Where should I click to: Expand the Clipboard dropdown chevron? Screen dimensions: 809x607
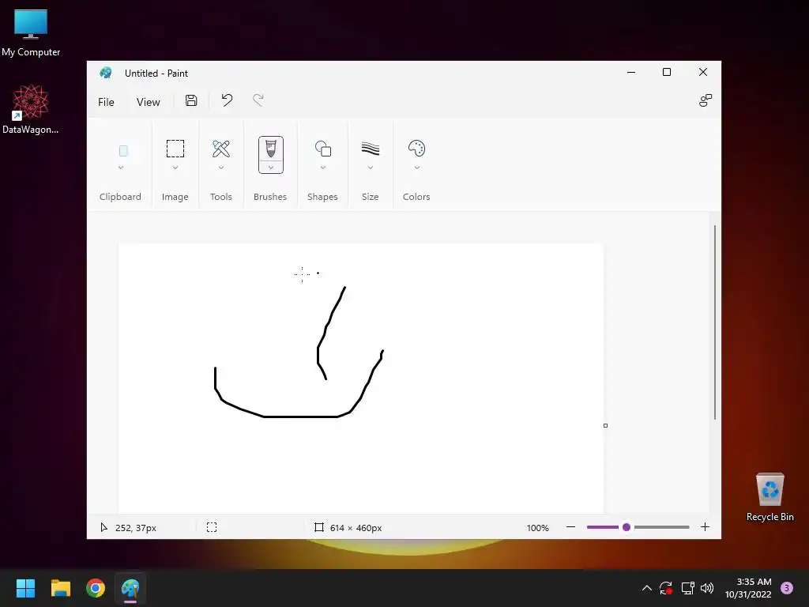pos(121,168)
